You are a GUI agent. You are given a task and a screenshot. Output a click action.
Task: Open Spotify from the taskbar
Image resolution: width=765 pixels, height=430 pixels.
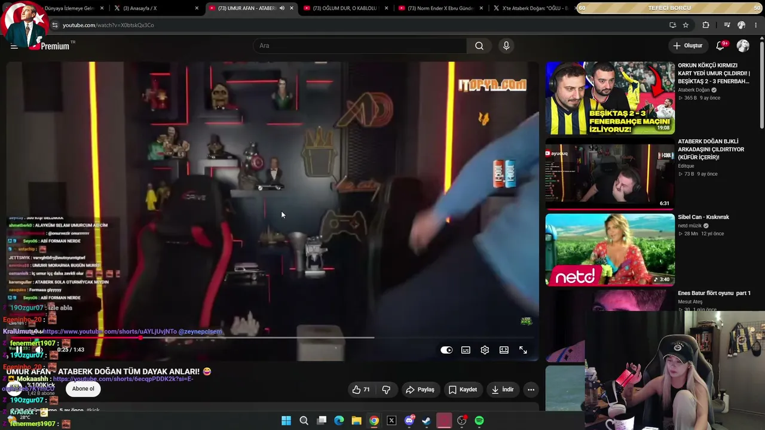(x=479, y=421)
